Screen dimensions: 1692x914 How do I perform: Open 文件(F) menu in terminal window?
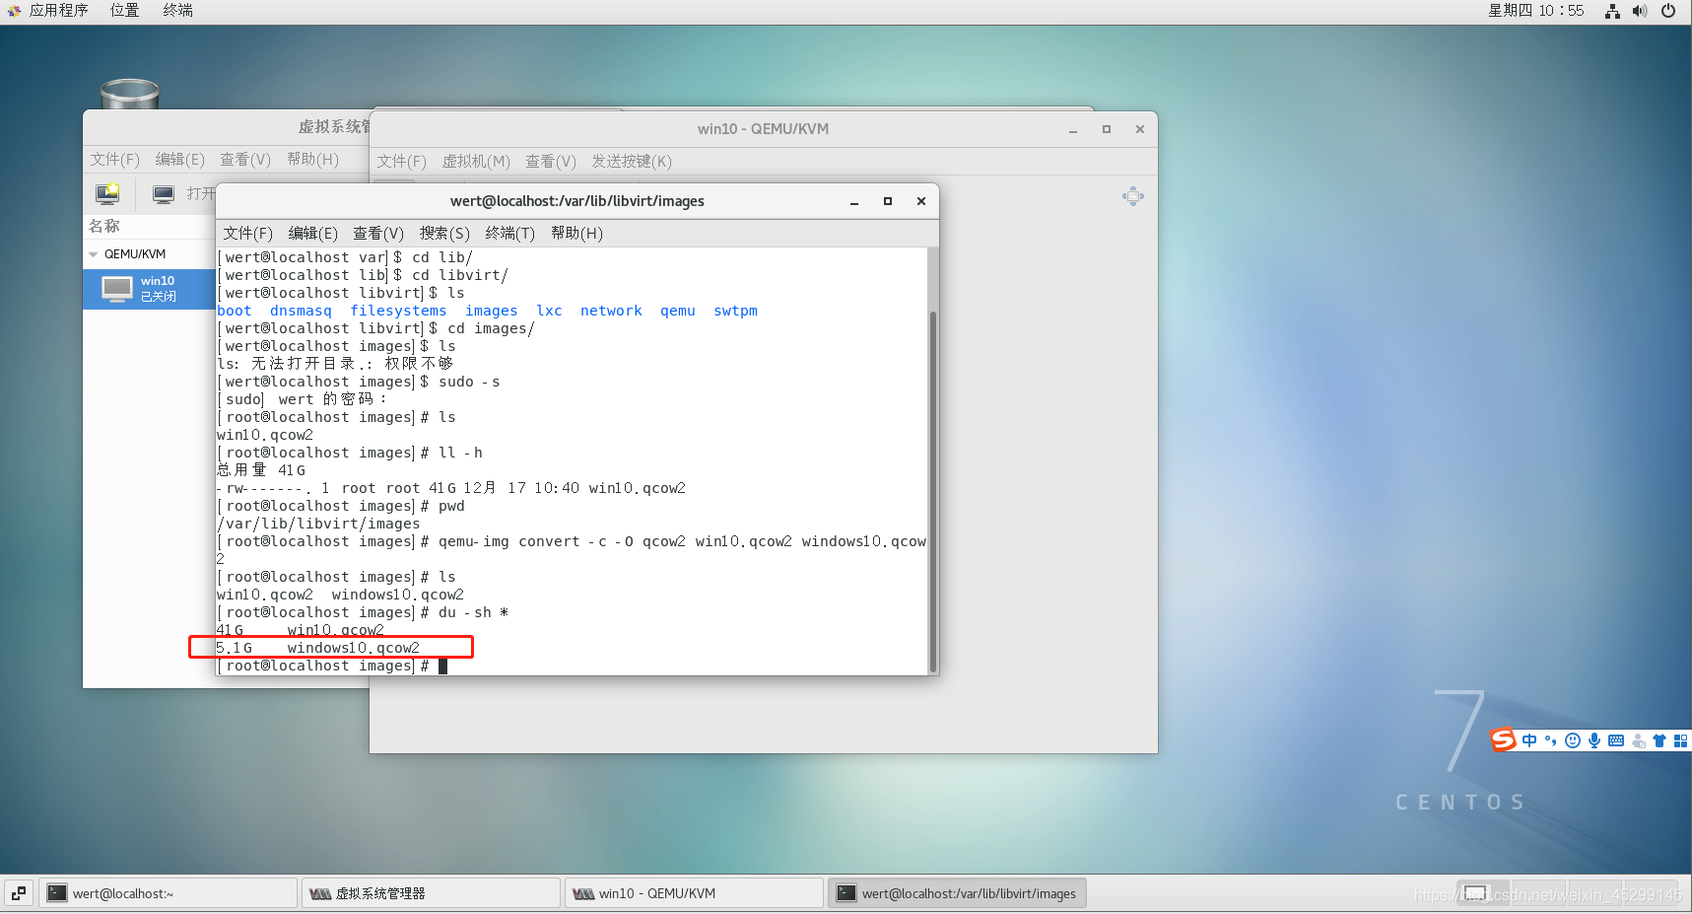click(247, 233)
